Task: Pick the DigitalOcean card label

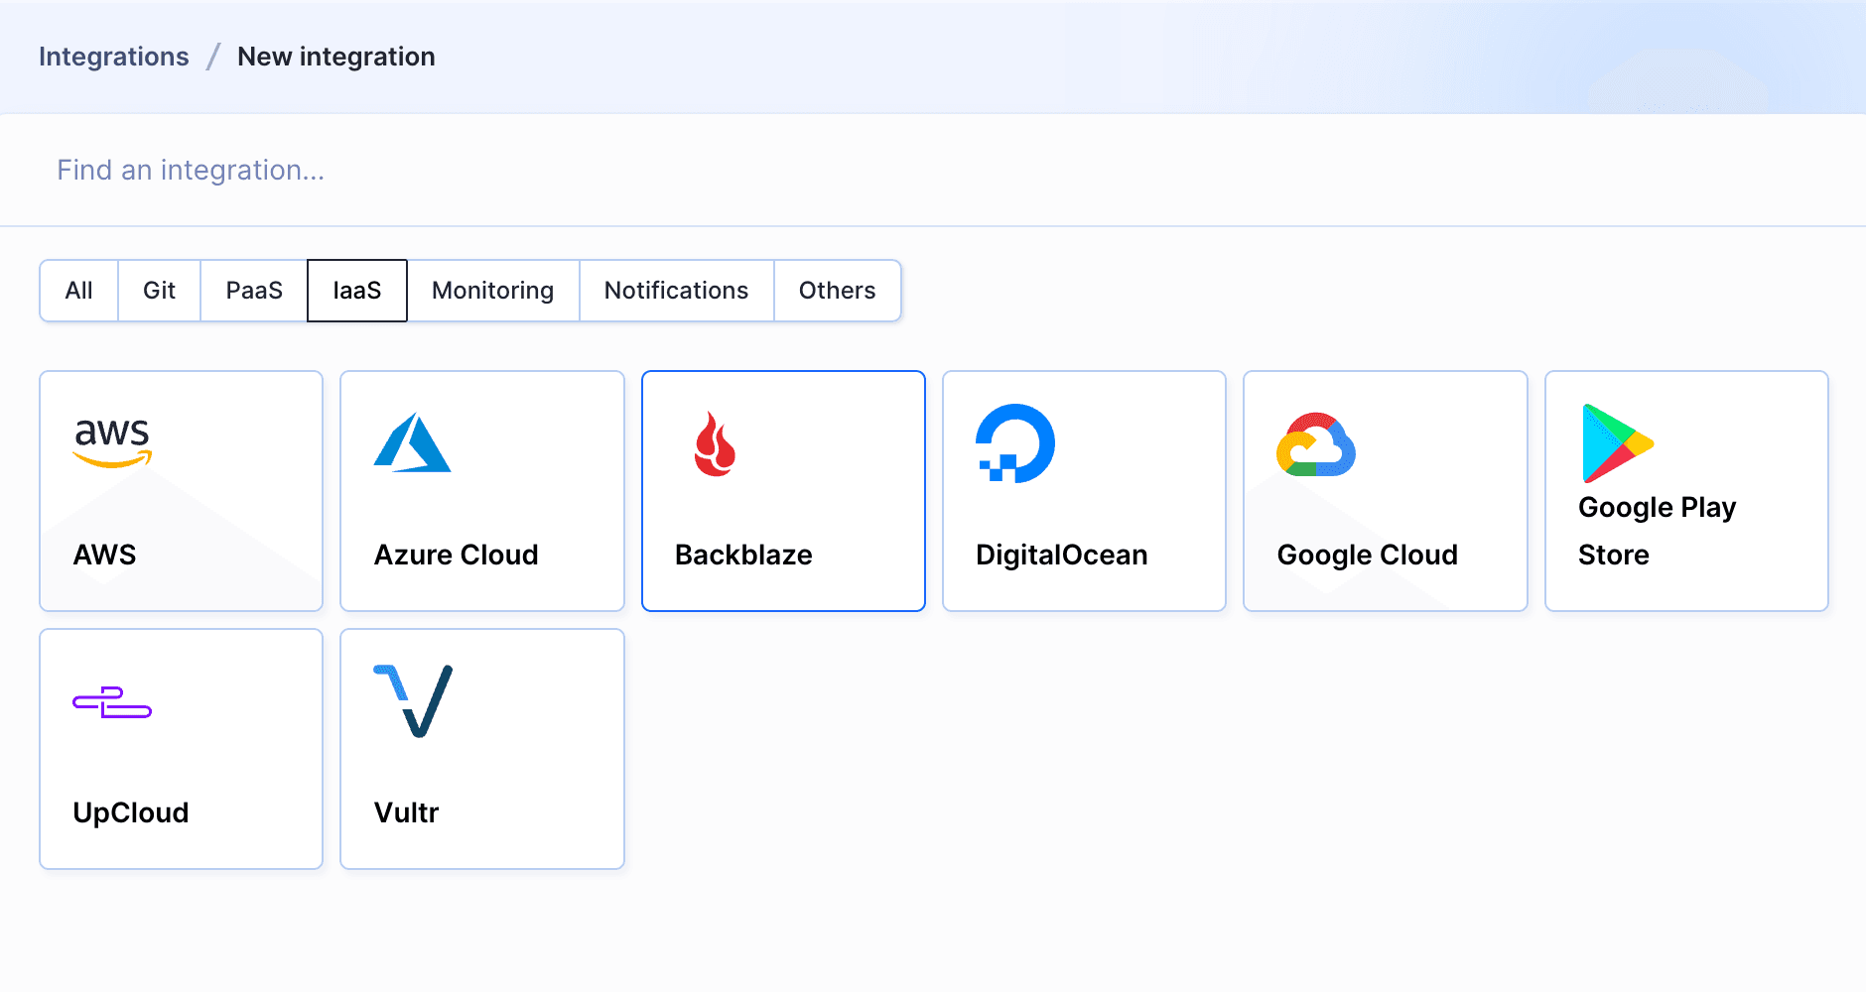Action: pos(1062,555)
